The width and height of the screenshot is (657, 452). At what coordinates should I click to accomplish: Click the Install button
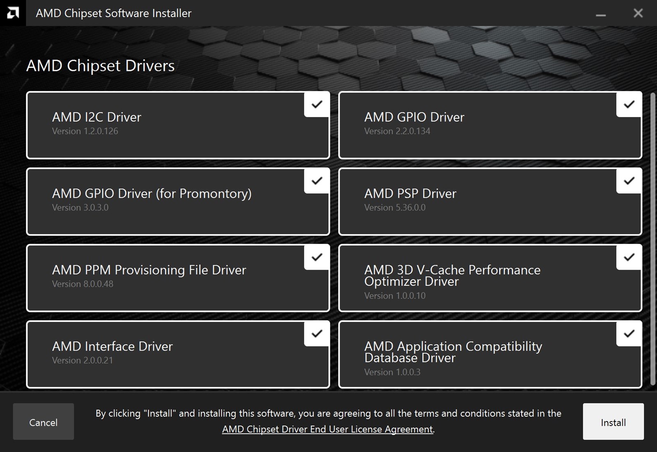(x=613, y=422)
